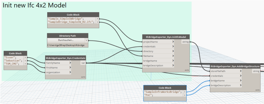Click credentials input port on InitIfcModel node

[158, 46]
